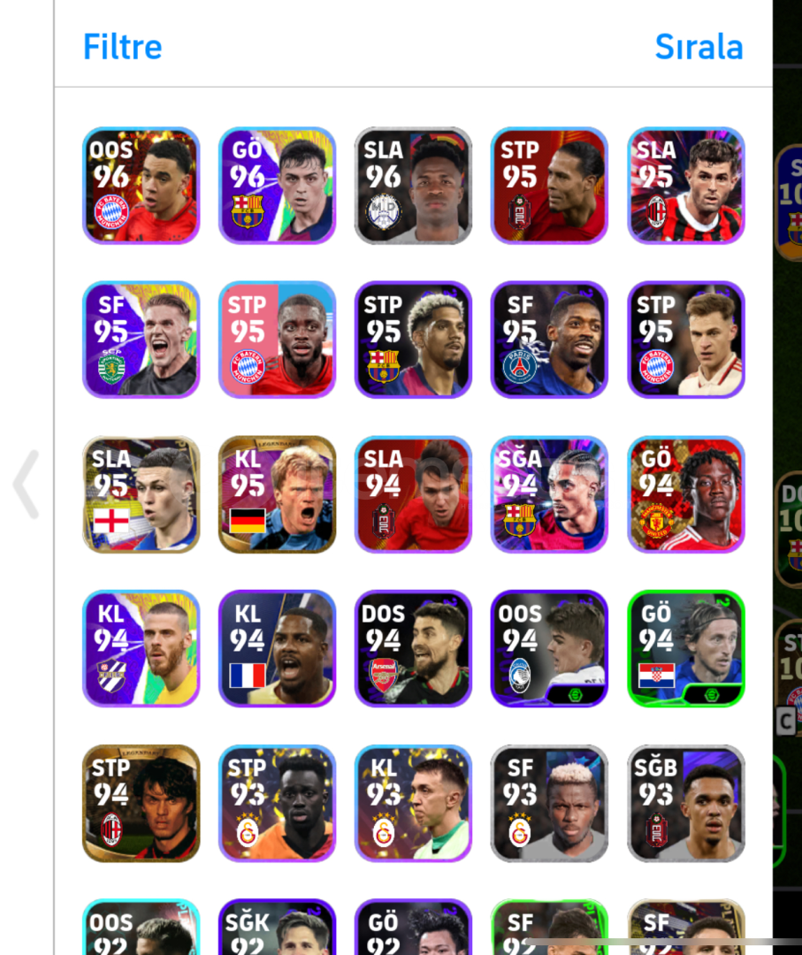Image resolution: width=802 pixels, height=955 pixels.
Task: Select the GÖ 96 Barcelona player card
Action: coord(277,186)
